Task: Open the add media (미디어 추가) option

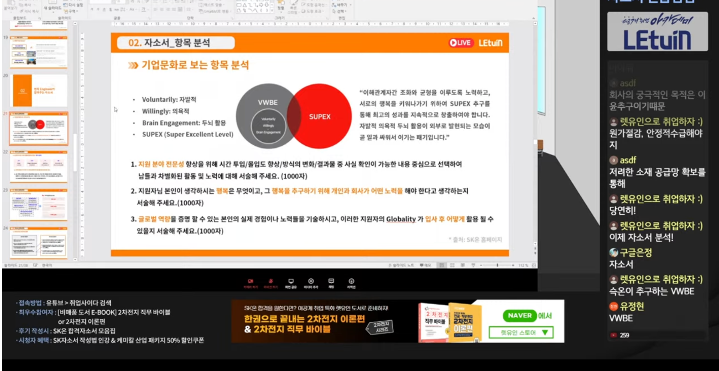Action: click(x=311, y=283)
